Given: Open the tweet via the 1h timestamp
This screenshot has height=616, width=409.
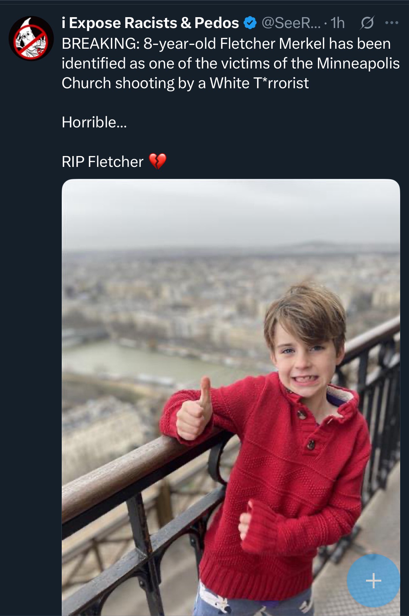Looking at the screenshot, I should 337,23.
